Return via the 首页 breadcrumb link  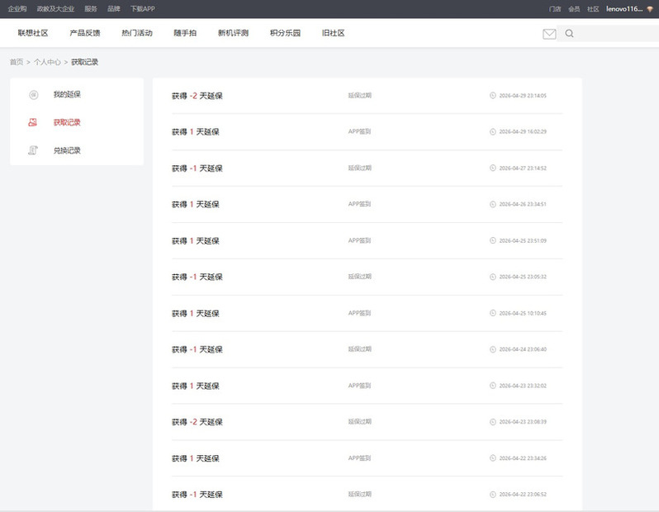[x=17, y=62]
